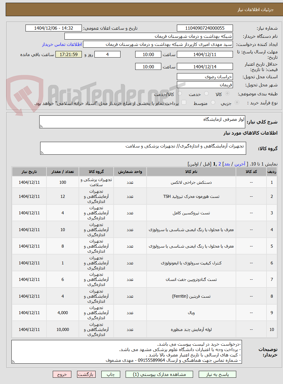Click the شماره نیاز number field

205,28
